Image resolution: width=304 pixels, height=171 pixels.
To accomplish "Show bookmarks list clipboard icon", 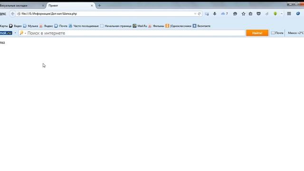I will tap(250, 14).
